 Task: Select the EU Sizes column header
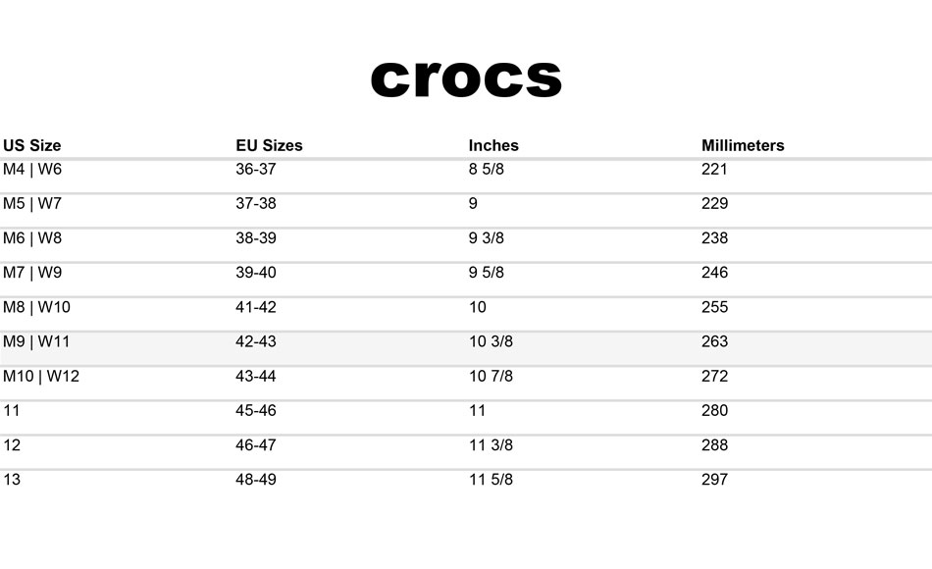269,145
